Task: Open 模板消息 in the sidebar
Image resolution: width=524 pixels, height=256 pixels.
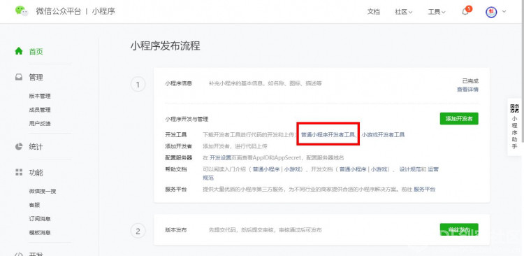Action: [x=40, y=233]
